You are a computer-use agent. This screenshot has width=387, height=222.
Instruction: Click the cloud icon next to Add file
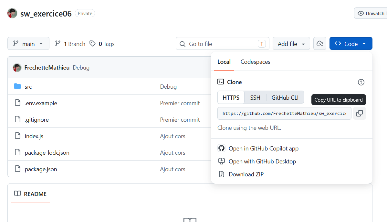pos(319,43)
